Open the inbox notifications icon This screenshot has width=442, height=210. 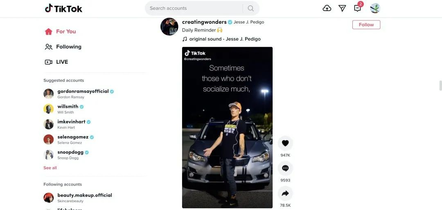(x=357, y=8)
